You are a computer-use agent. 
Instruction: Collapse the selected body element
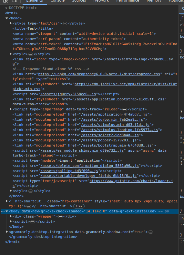(x=7, y=211)
